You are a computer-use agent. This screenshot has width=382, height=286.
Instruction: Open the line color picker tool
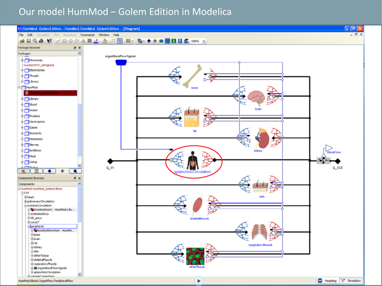96,41
